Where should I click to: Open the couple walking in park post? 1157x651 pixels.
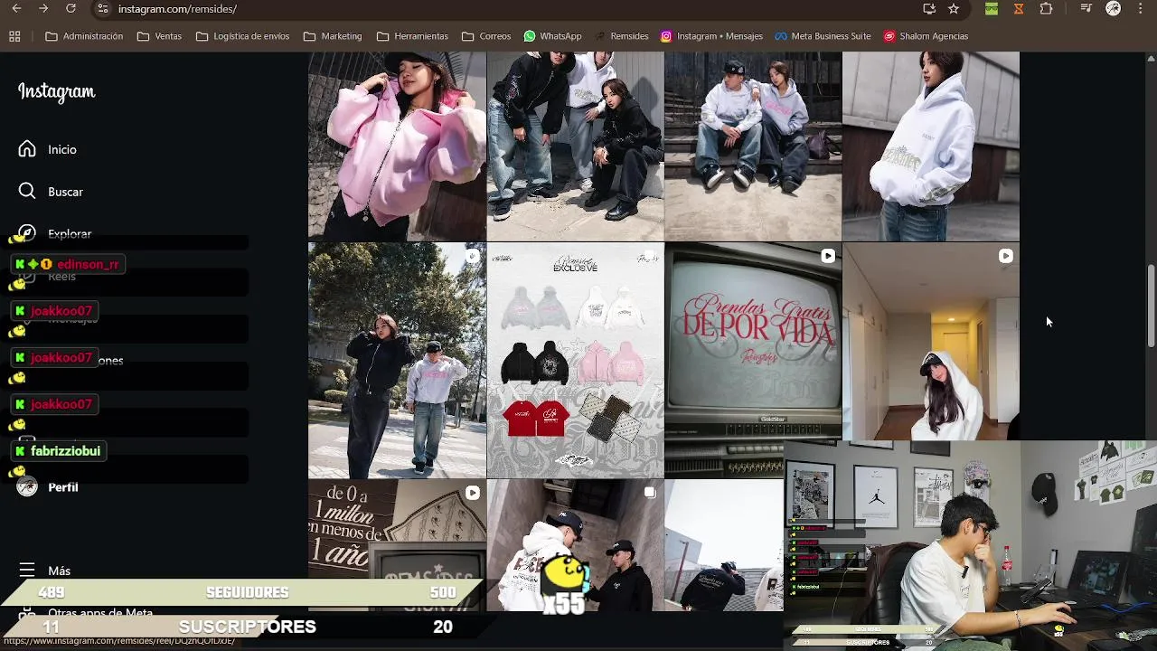(397, 360)
